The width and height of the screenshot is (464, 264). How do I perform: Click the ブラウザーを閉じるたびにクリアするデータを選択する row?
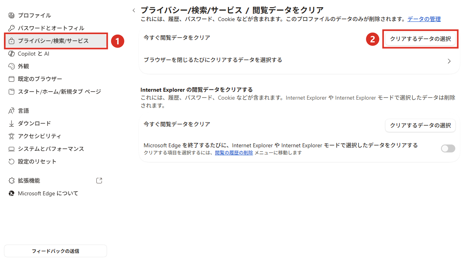pos(299,60)
